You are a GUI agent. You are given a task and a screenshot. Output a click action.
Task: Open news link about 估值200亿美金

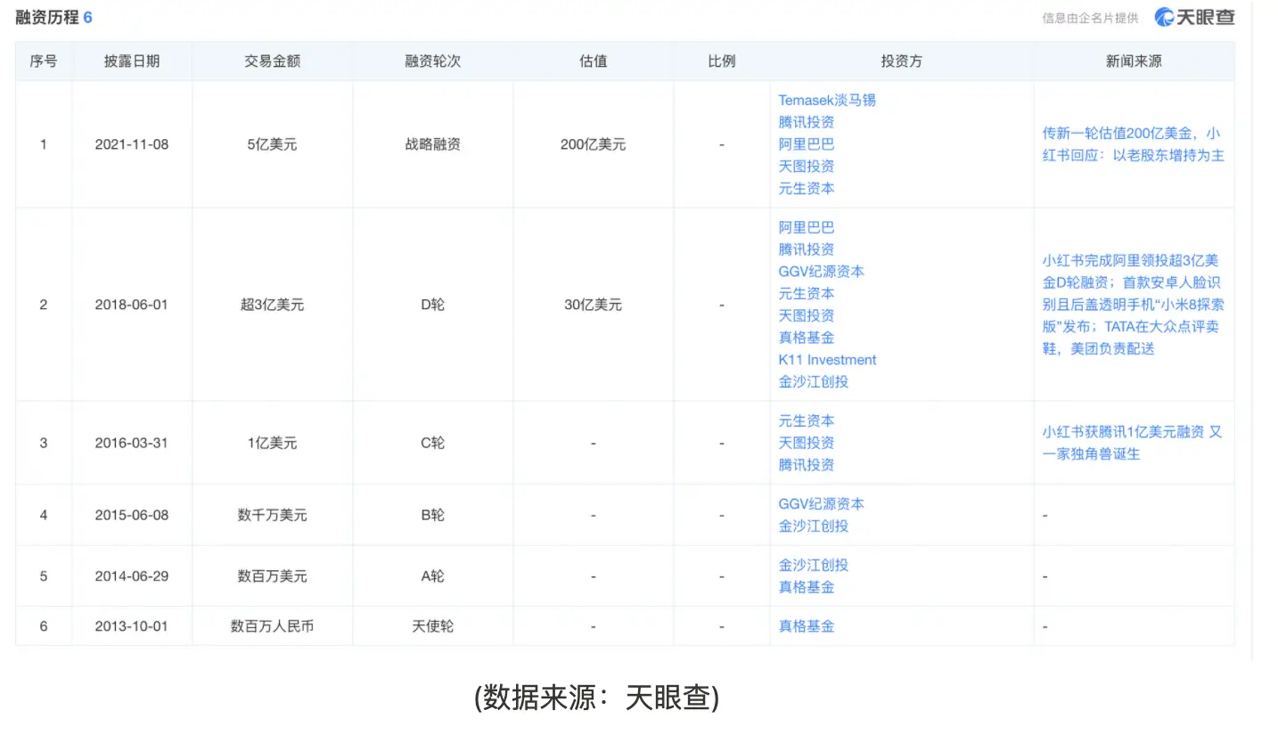click(1133, 144)
